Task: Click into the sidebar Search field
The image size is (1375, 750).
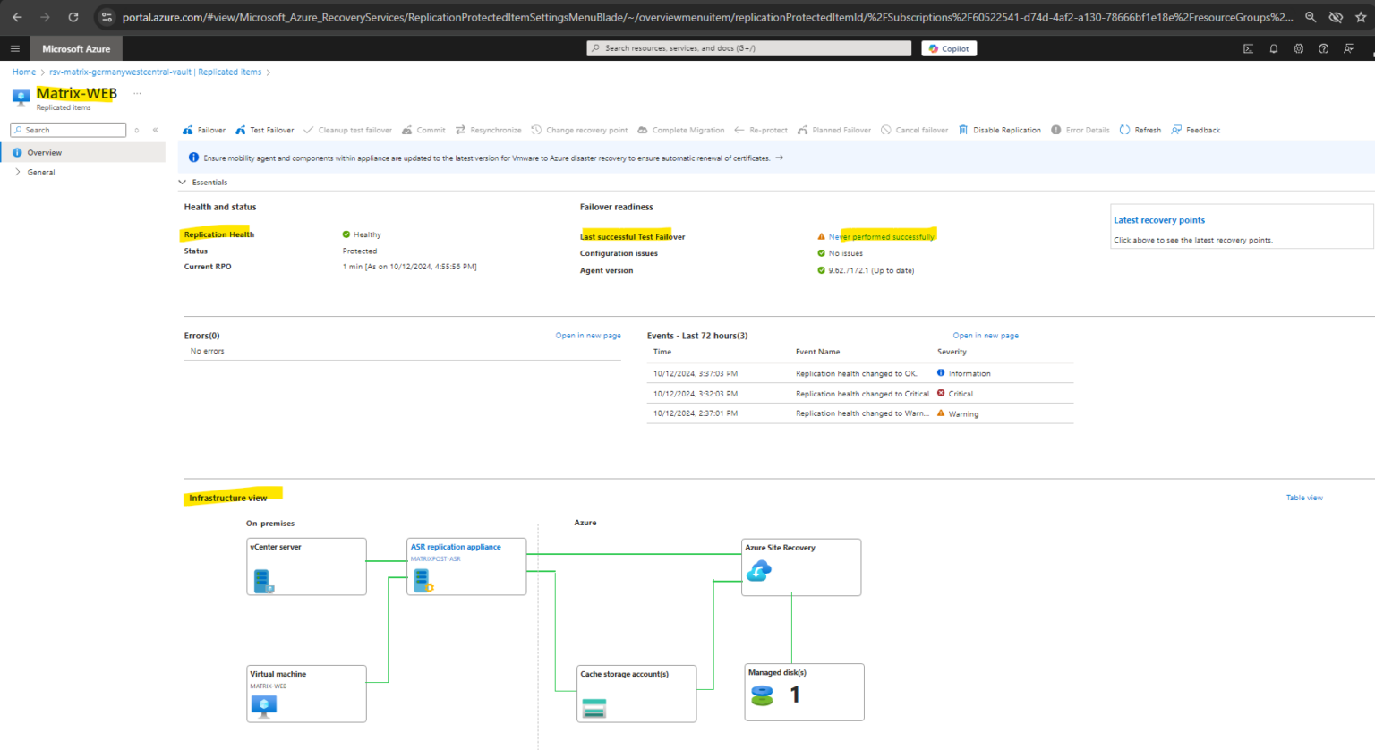Action: 67,130
